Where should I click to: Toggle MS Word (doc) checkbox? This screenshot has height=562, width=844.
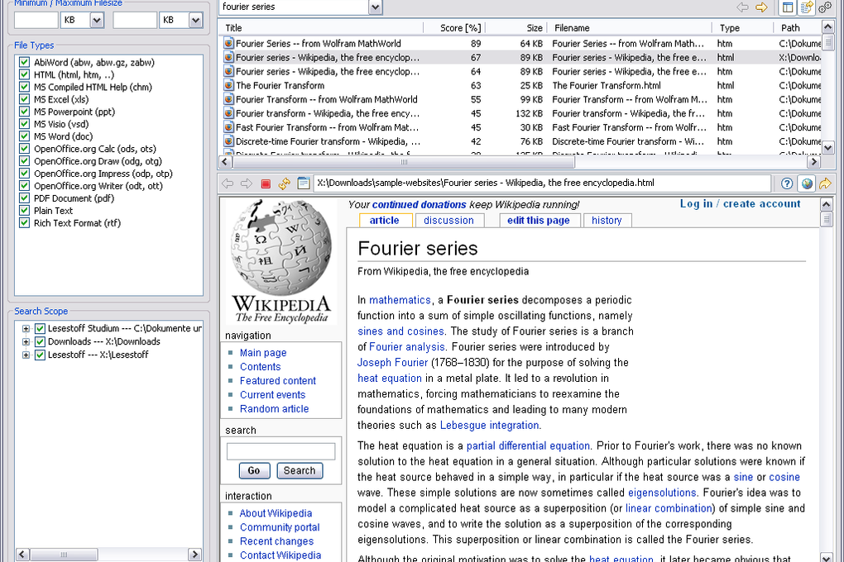click(24, 136)
